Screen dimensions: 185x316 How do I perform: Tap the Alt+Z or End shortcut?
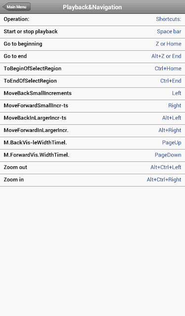coord(166,56)
